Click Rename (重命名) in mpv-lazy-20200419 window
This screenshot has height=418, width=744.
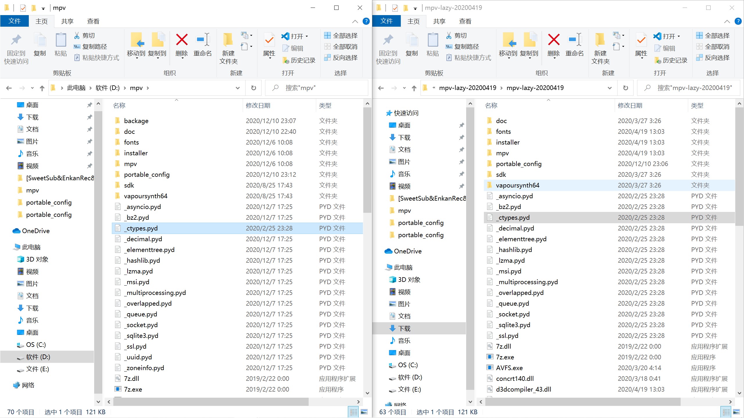coord(575,45)
